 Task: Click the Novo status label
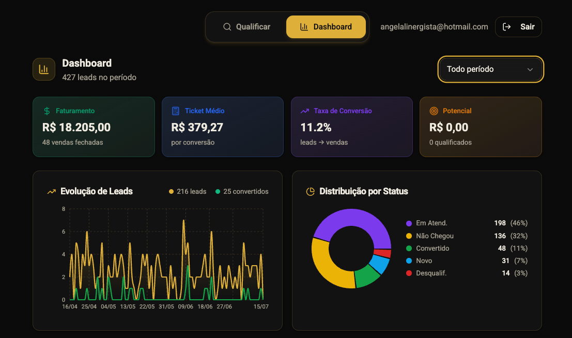click(x=424, y=260)
